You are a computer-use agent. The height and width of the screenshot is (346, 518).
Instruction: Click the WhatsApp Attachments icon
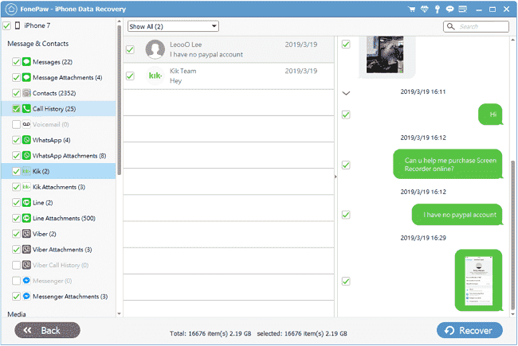pyautogui.click(x=26, y=155)
